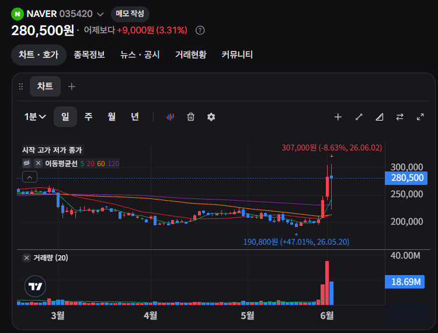
Task: Go to the 거래현황 tab
Action: [191, 54]
